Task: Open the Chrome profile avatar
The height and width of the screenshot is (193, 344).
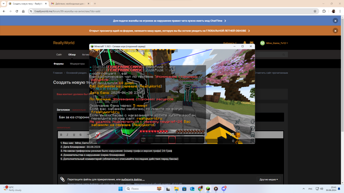Action: coord(333,11)
